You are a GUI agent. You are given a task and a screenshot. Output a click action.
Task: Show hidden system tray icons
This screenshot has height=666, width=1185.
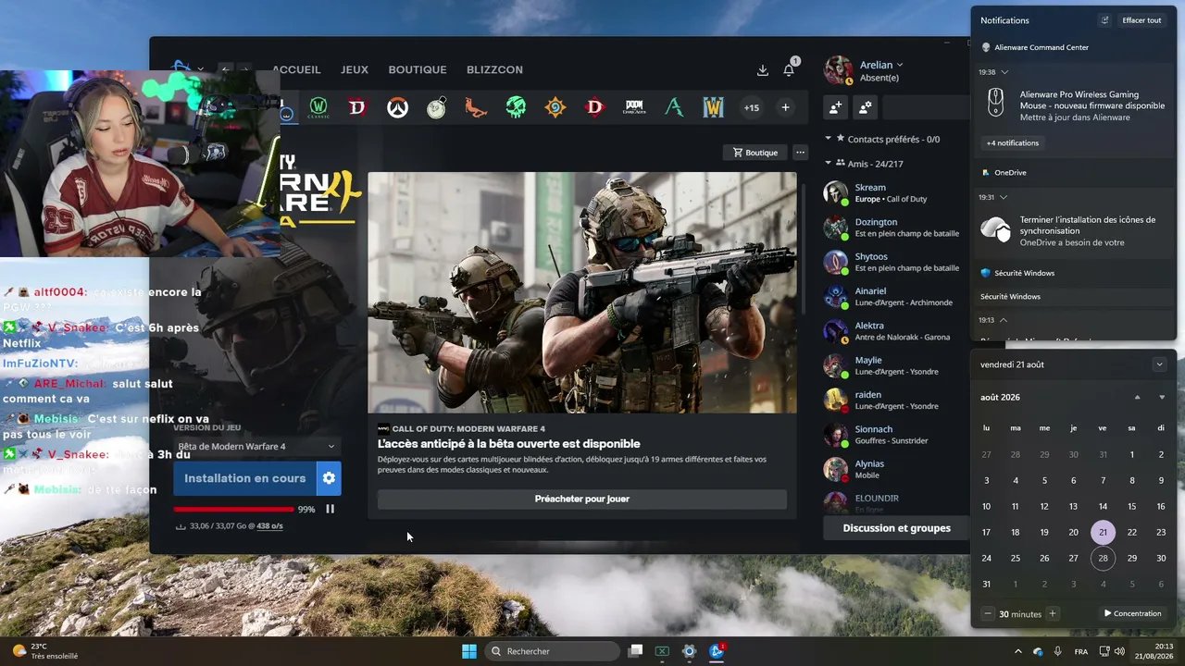pos(1018,651)
